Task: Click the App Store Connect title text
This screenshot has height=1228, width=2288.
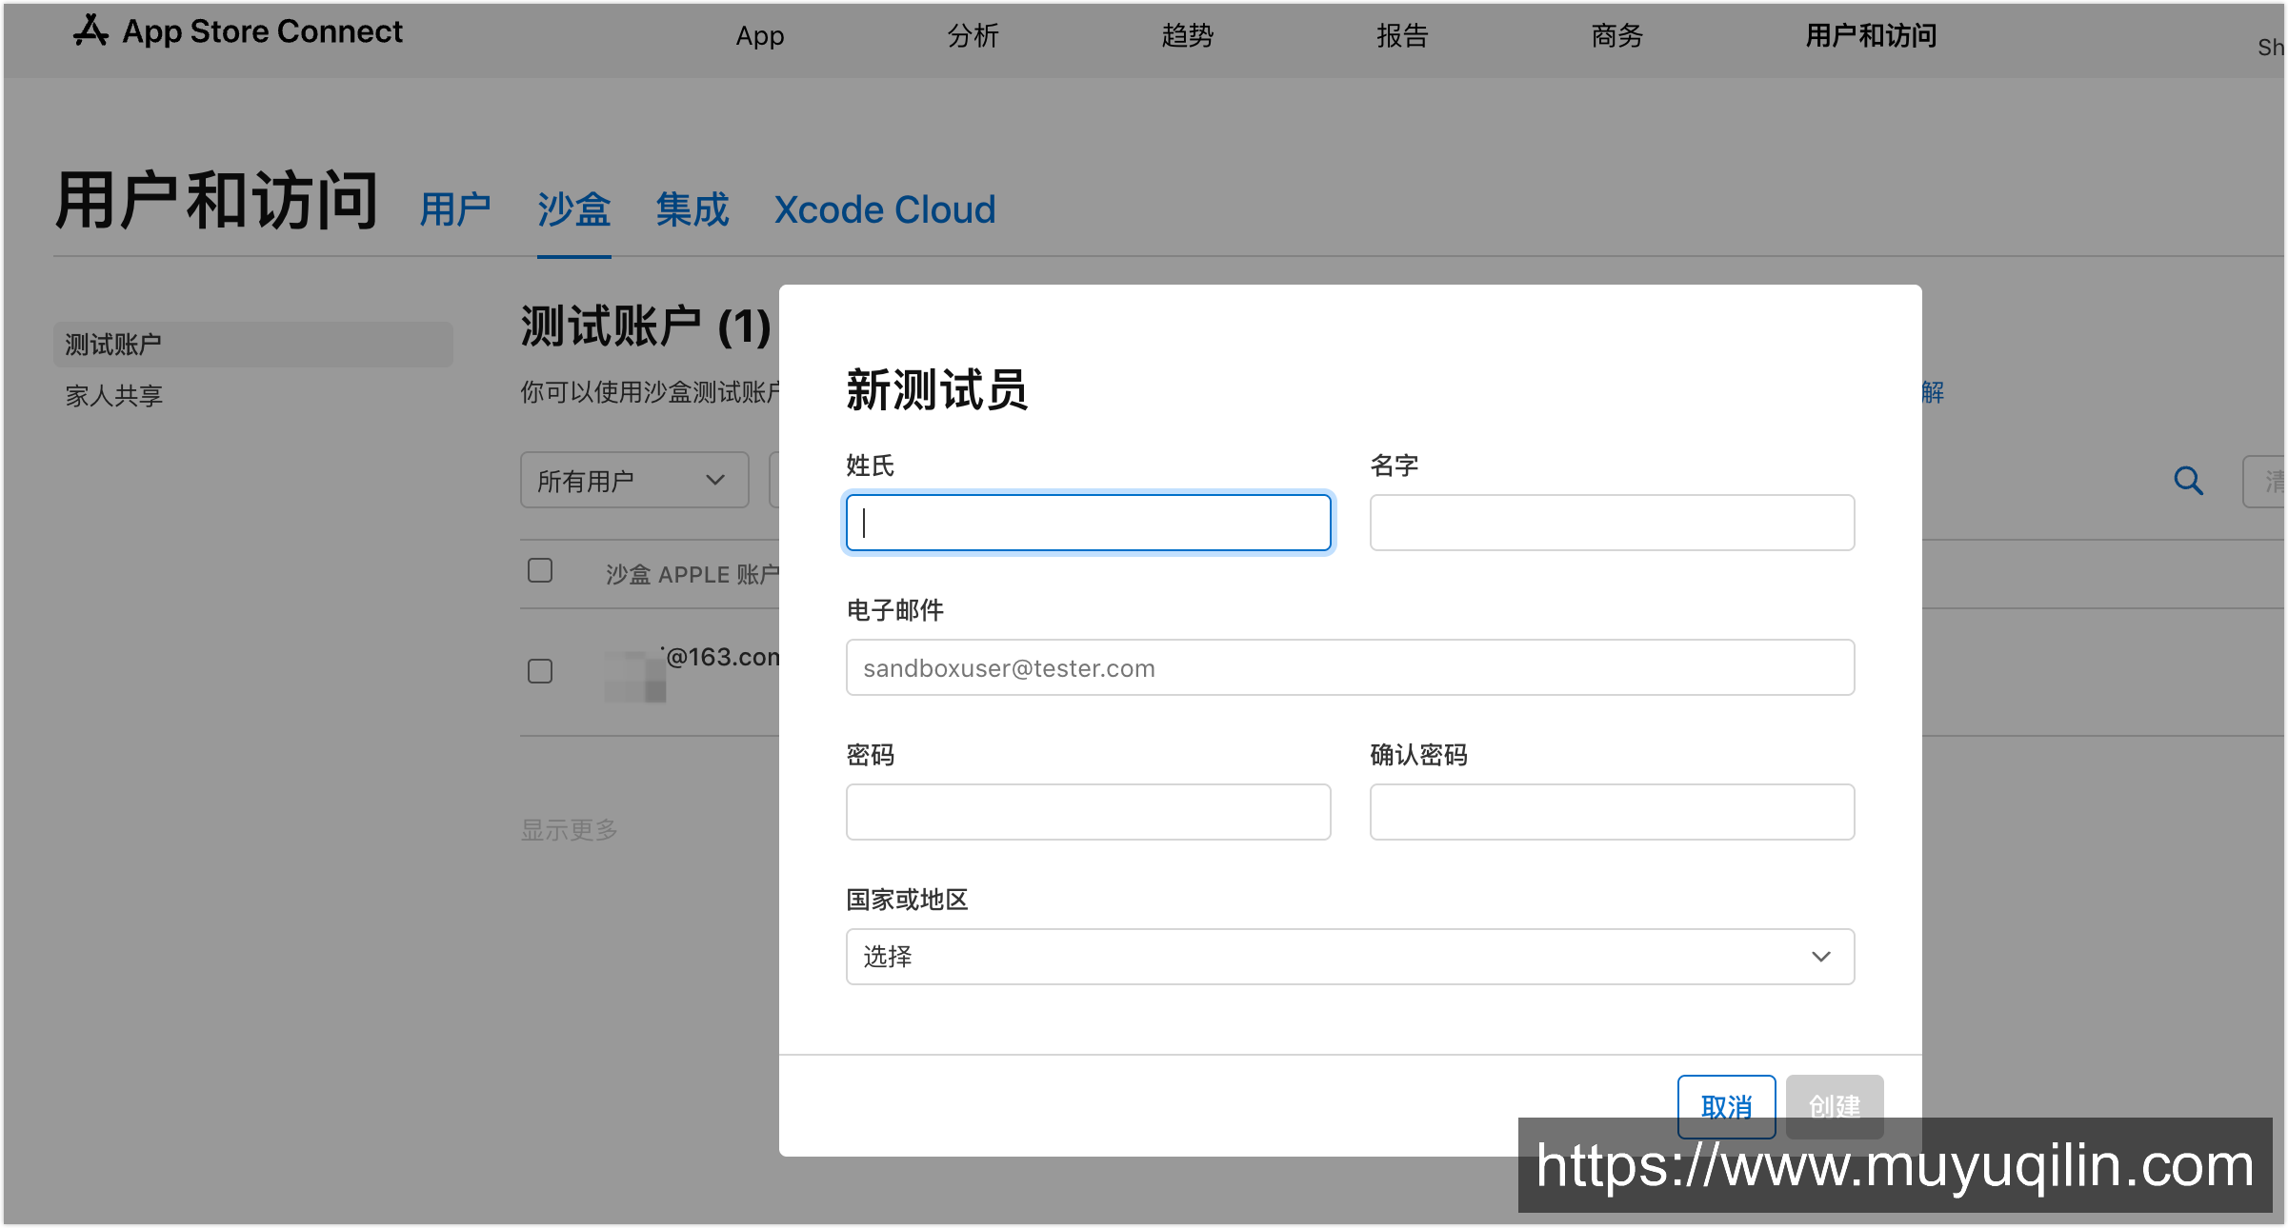Action: (263, 31)
